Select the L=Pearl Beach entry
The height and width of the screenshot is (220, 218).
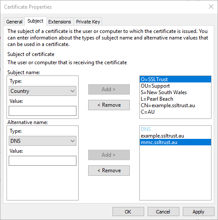point(175,99)
